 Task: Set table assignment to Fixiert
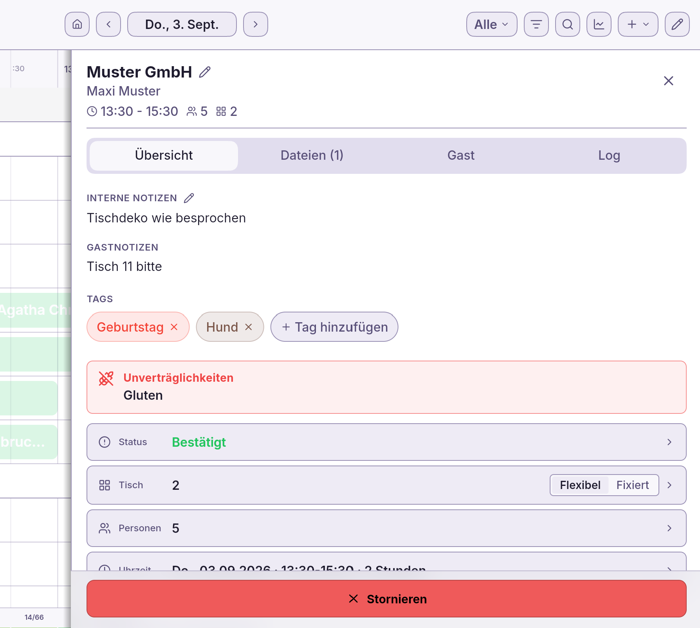click(633, 485)
